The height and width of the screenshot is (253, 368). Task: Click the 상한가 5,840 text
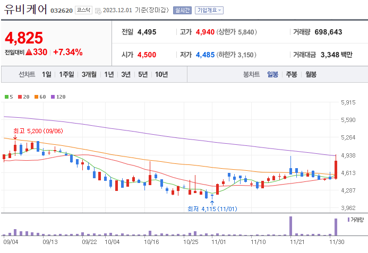pos(237,32)
